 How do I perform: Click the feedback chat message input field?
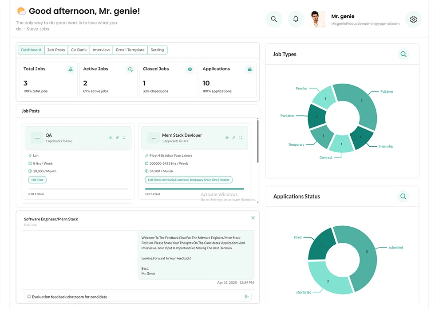click(x=133, y=297)
